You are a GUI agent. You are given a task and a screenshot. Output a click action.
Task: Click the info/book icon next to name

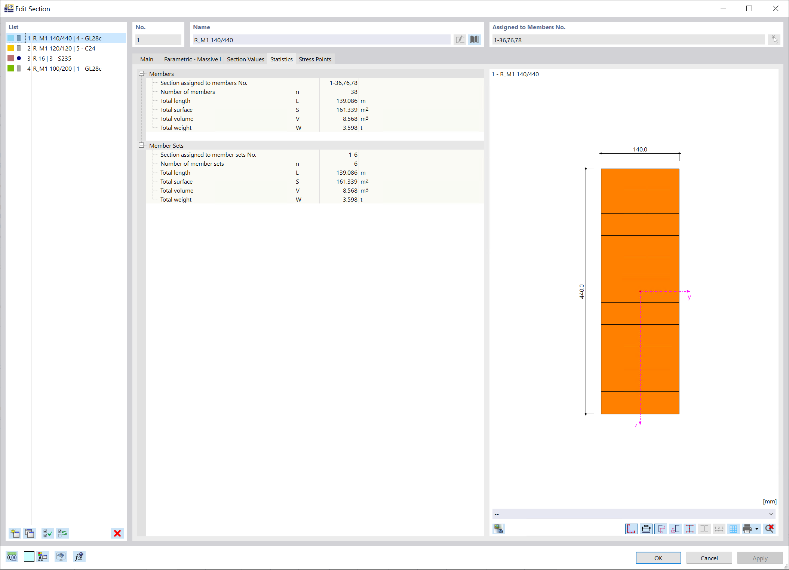[x=475, y=40]
